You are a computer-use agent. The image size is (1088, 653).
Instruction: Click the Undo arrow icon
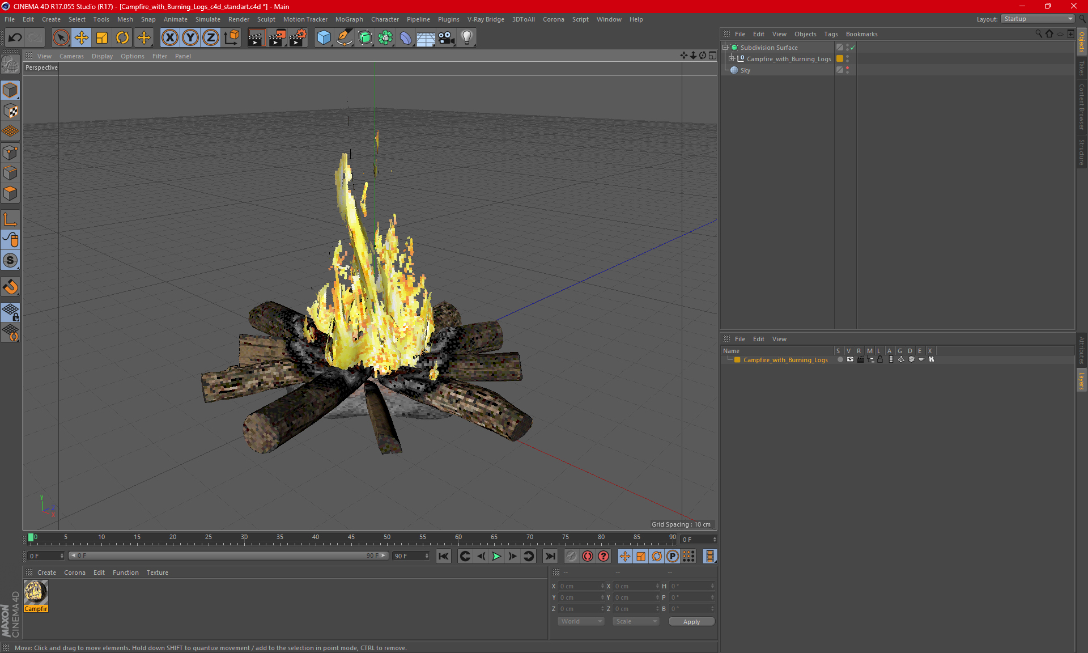tap(15, 38)
